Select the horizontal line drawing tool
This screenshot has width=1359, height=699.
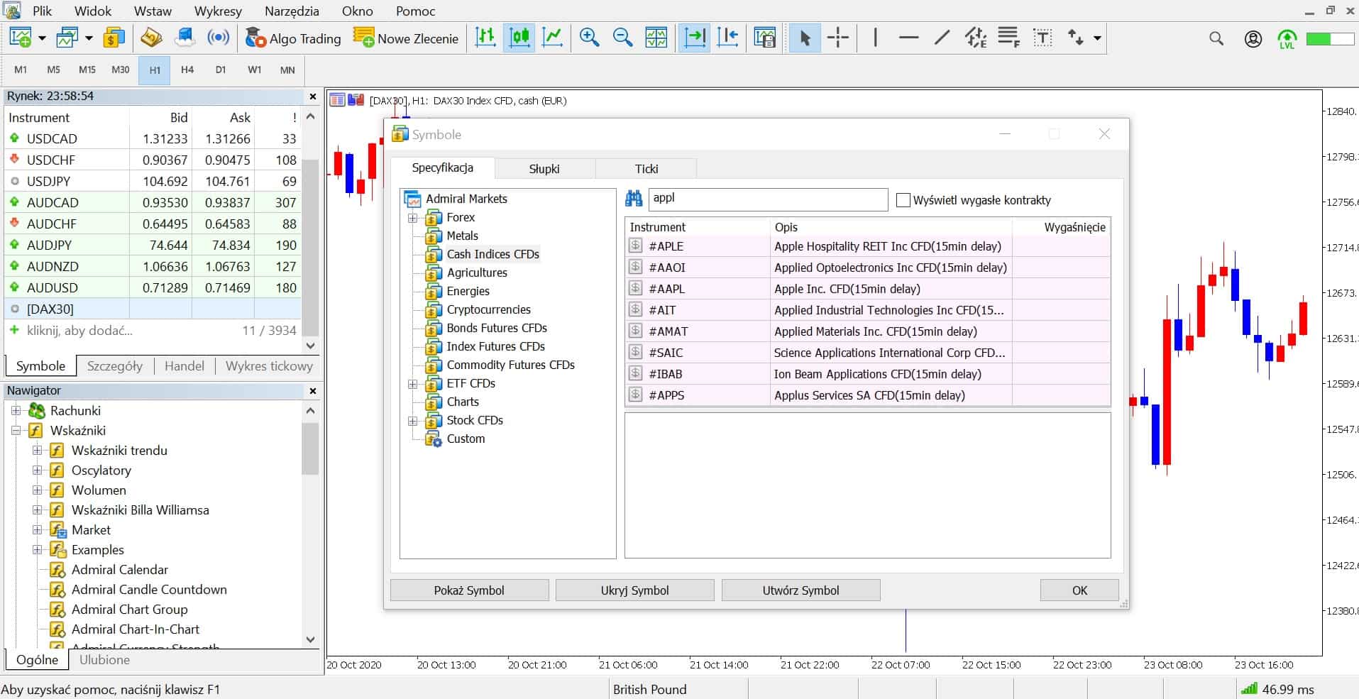[x=908, y=38]
